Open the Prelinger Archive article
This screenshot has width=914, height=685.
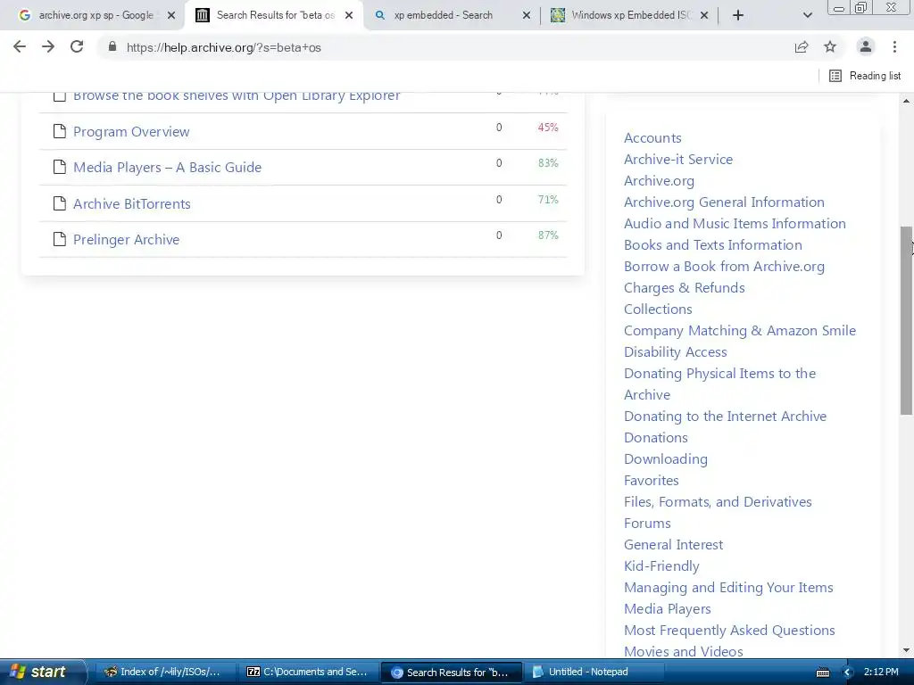point(126,239)
